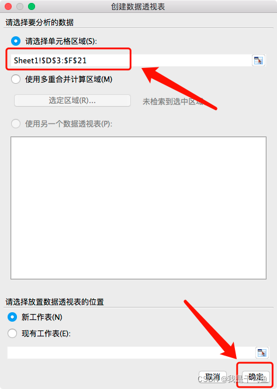277x389 pixels.
Task: Click the 请选择要分析的数据 section heading
Action: coord(40,23)
